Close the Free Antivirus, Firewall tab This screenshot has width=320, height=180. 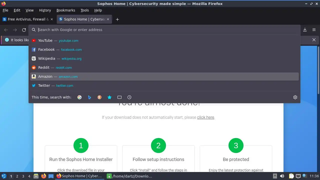click(x=52, y=19)
